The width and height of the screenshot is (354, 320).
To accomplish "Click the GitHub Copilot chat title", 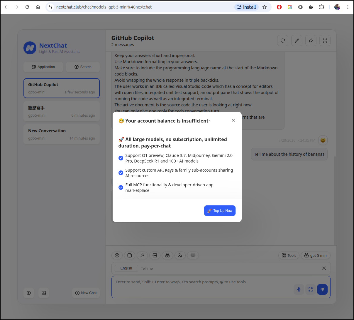I will click(133, 38).
